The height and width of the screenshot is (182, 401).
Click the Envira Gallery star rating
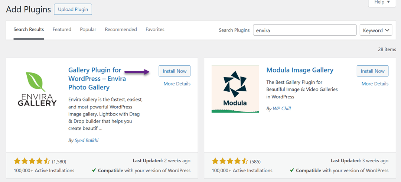[32, 161]
